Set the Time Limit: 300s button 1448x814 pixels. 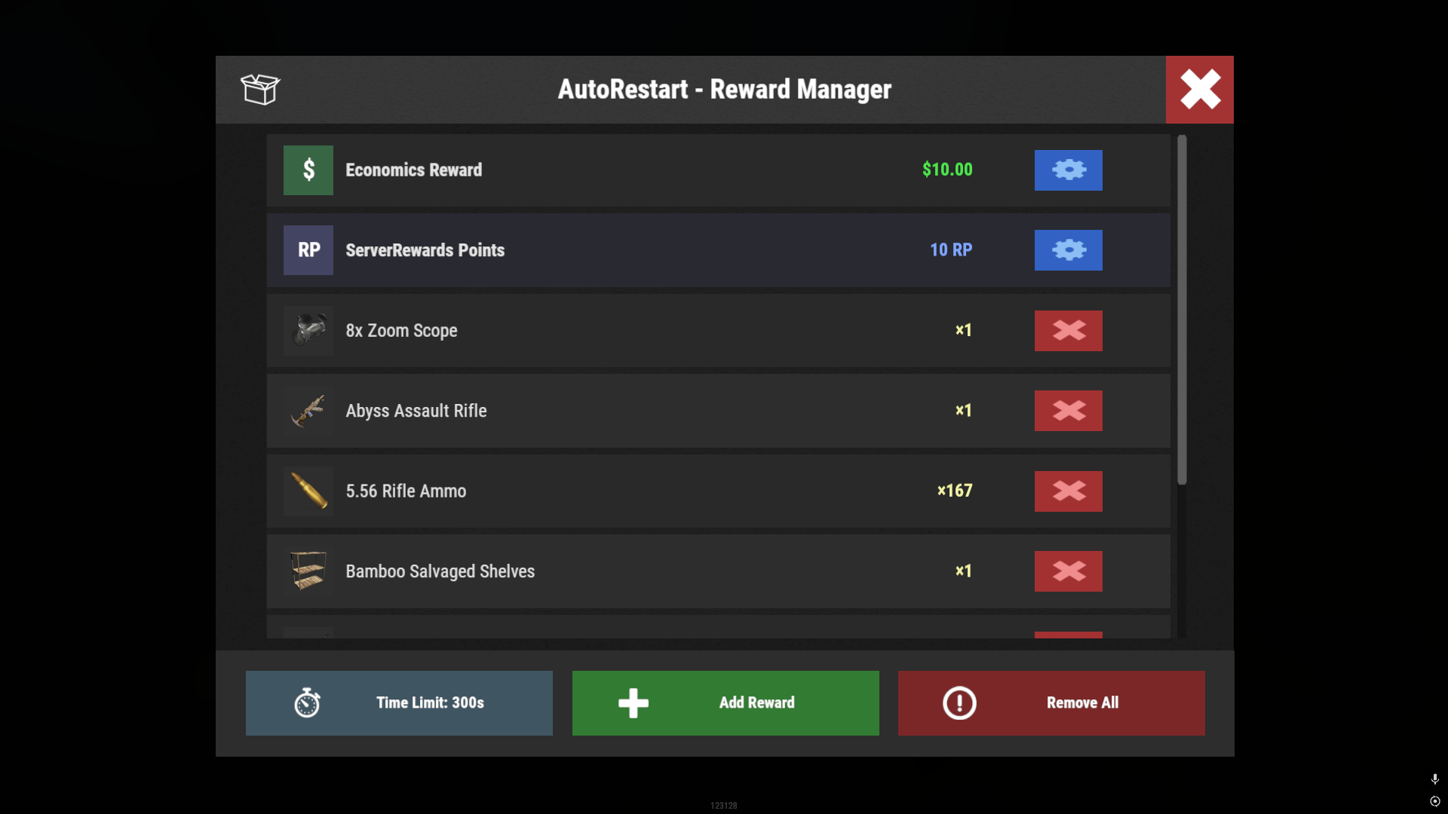399,703
